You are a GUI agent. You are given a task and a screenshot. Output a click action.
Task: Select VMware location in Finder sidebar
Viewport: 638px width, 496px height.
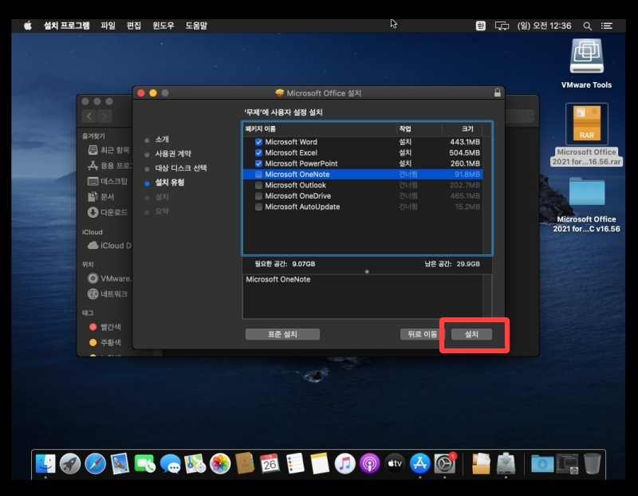tap(109, 278)
